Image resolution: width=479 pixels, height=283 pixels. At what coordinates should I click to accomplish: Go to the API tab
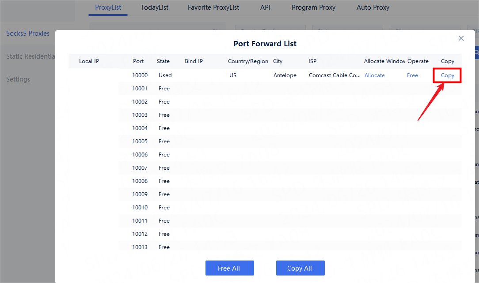[x=265, y=7]
